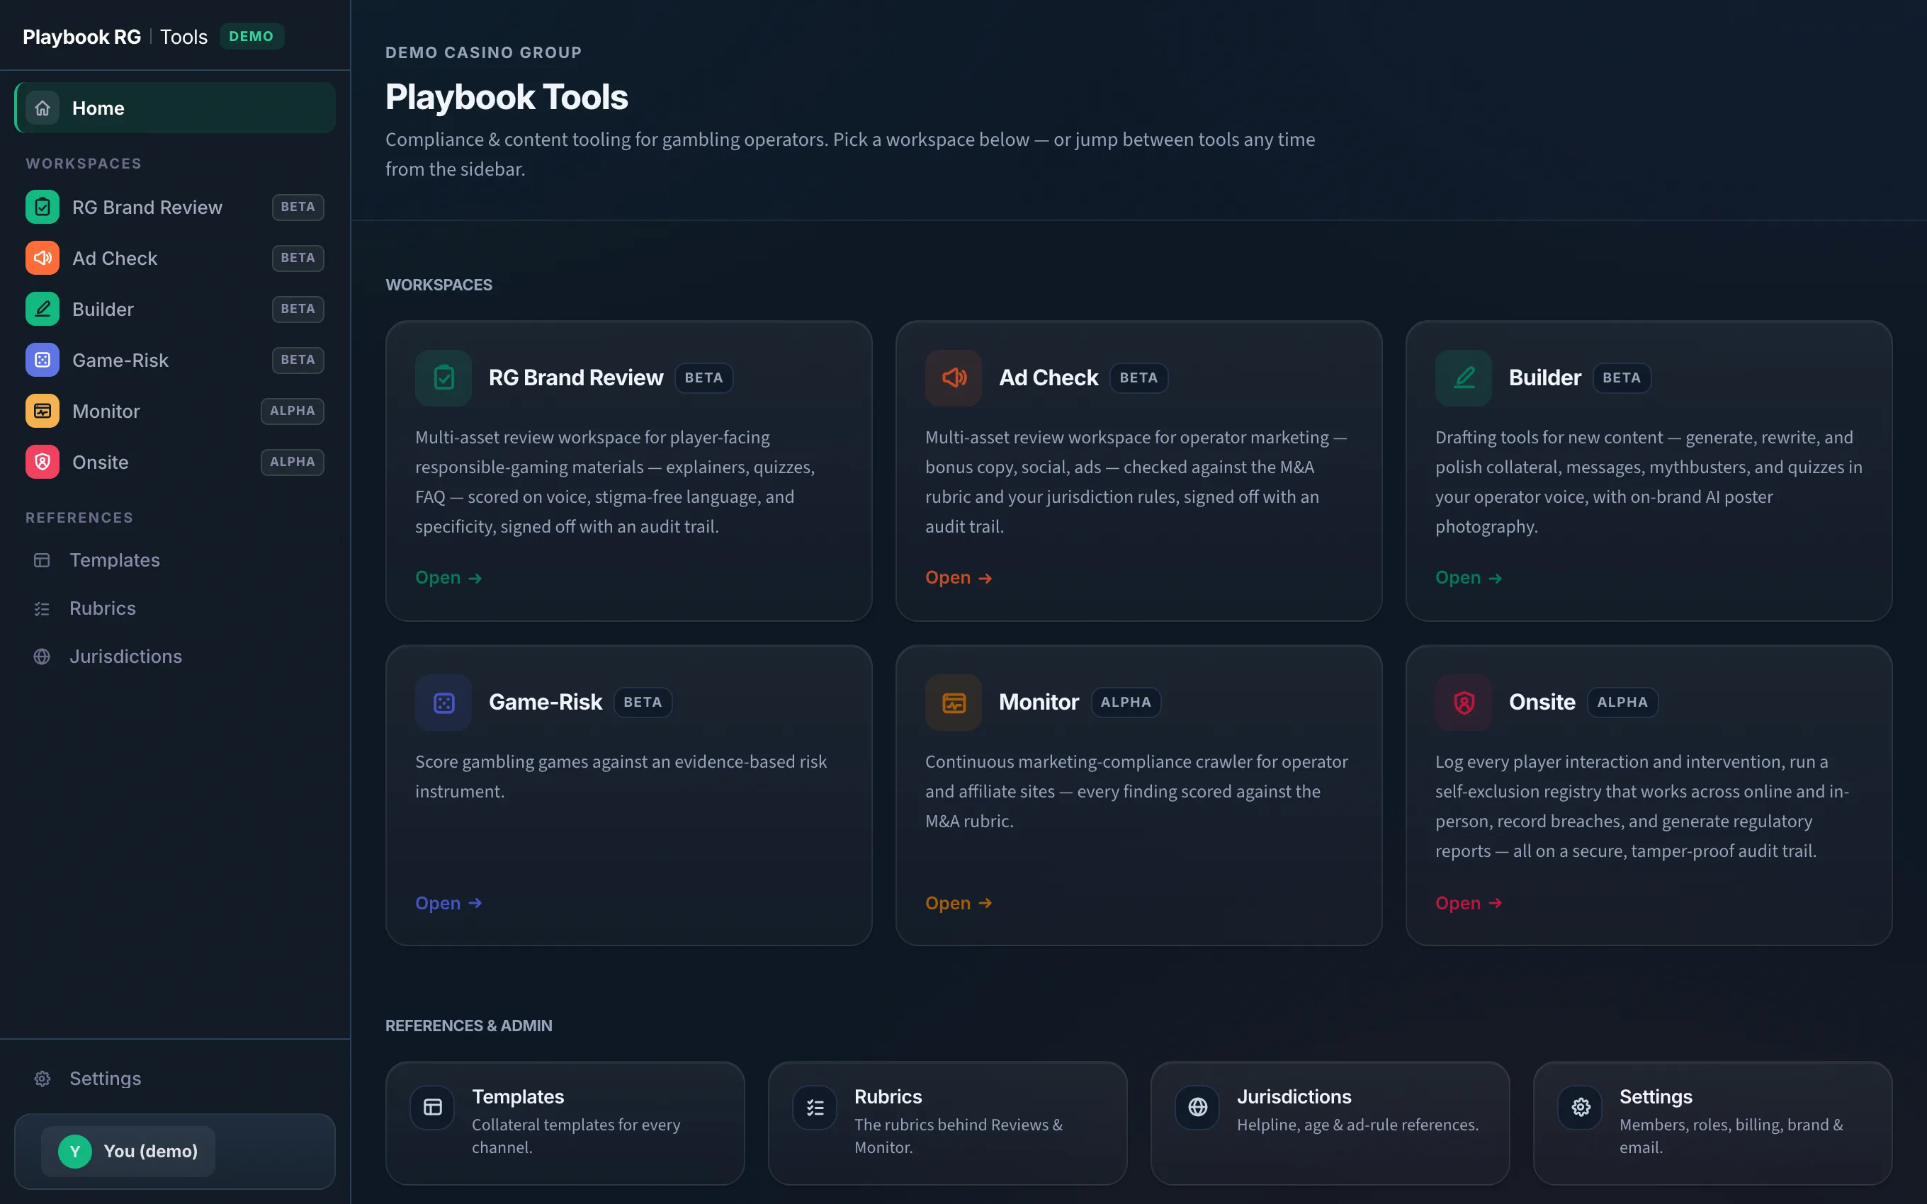Click BETA badge beside sidebar RG Brand Review

[298, 207]
